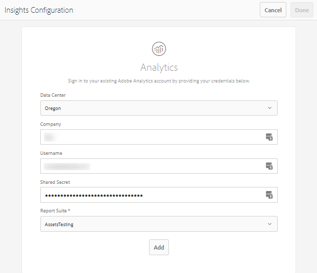Click the Adobe Analytics sign-in description text

click(159, 81)
